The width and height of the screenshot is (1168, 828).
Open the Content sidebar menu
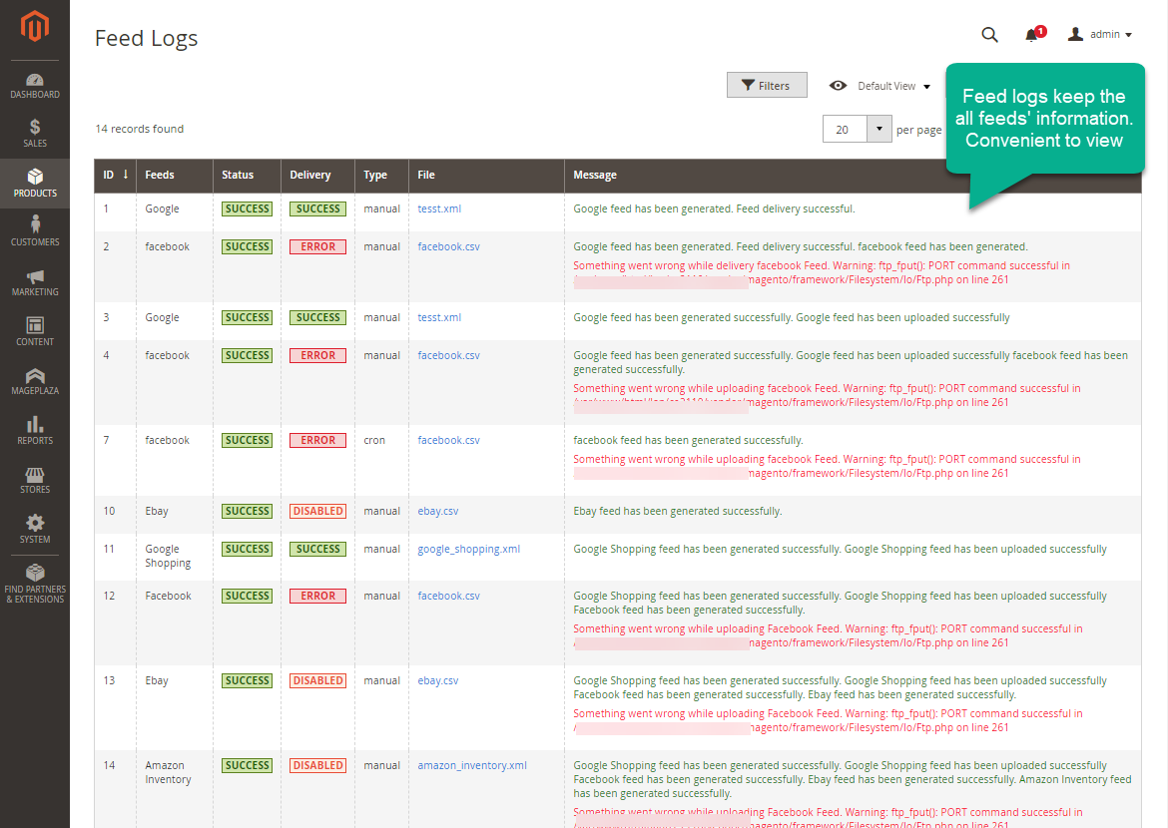(x=34, y=331)
